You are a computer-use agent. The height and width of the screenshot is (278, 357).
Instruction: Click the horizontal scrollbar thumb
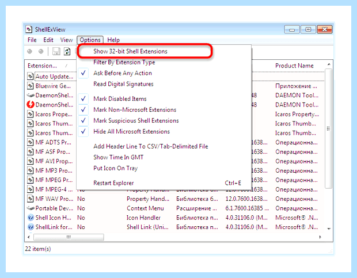click(69, 237)
